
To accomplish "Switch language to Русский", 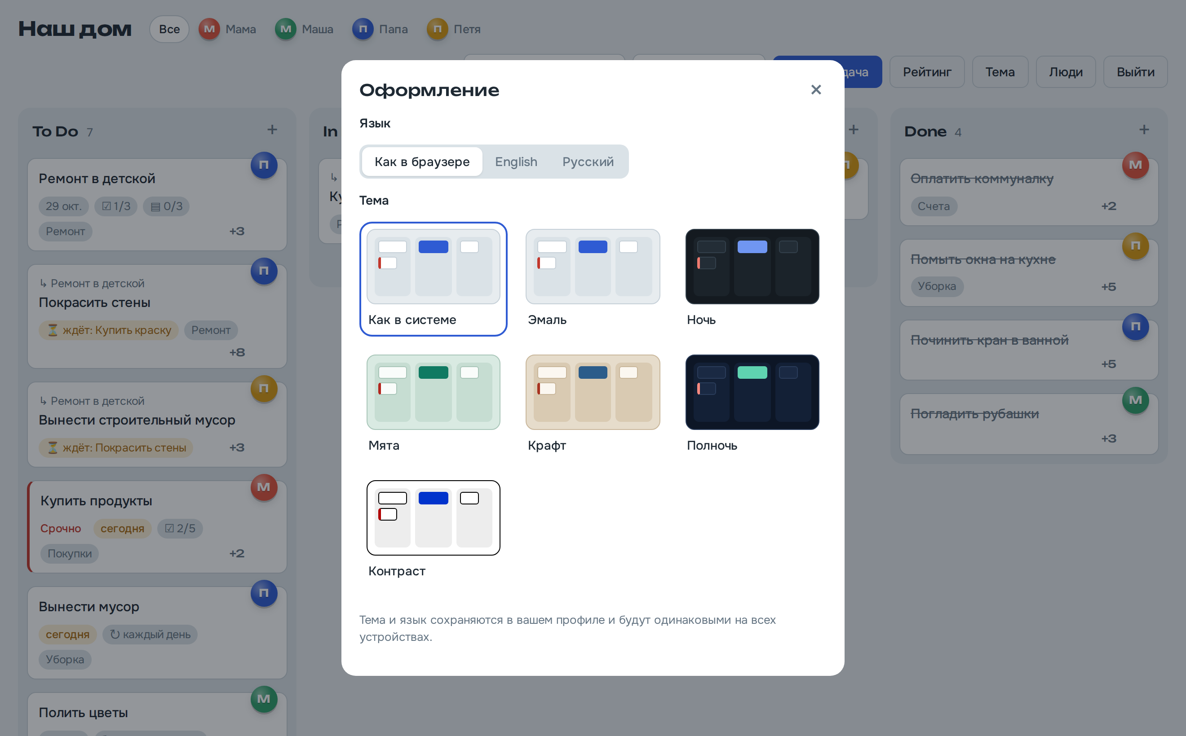I will (588, 162).
